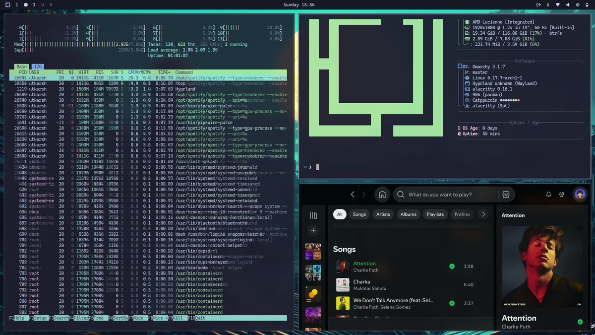Click F3 Search in htop footer
Image resolution: width=595 pixels, height=335 pixels.
[59, 318]
